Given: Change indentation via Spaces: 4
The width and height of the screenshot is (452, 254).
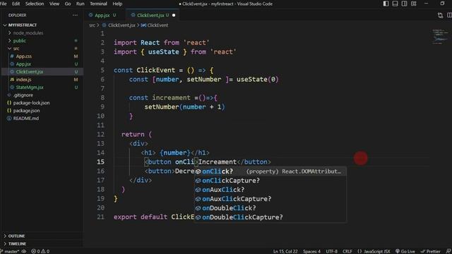Looking at the screenshot, I should point(311,251).
